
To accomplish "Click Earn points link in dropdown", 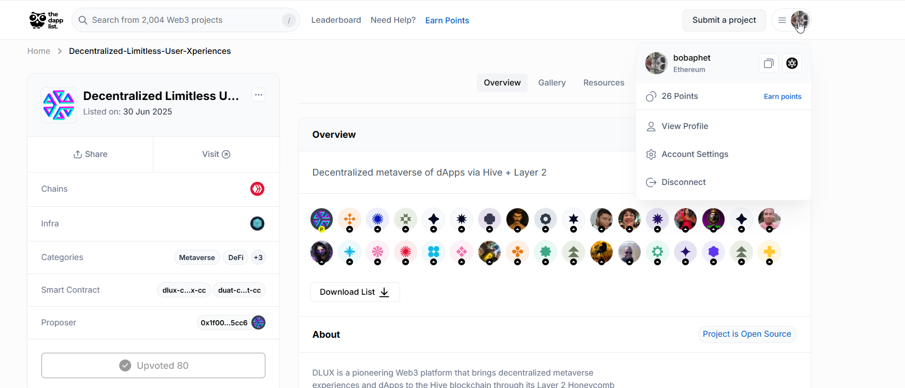I will 783,97.
